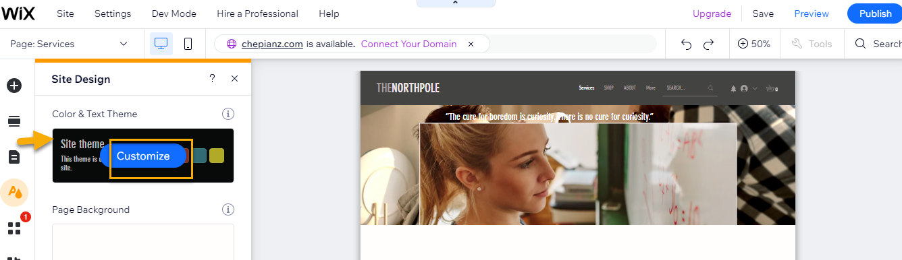Select the teal theme color swatch
Viewport: 902px width, 260px height.
199,156
